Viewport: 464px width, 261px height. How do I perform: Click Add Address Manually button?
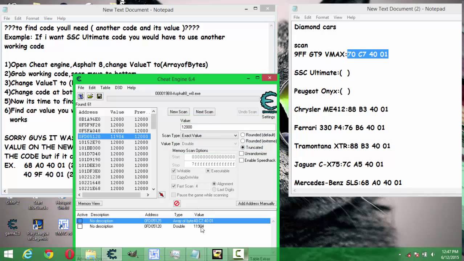tap(256, 203)
